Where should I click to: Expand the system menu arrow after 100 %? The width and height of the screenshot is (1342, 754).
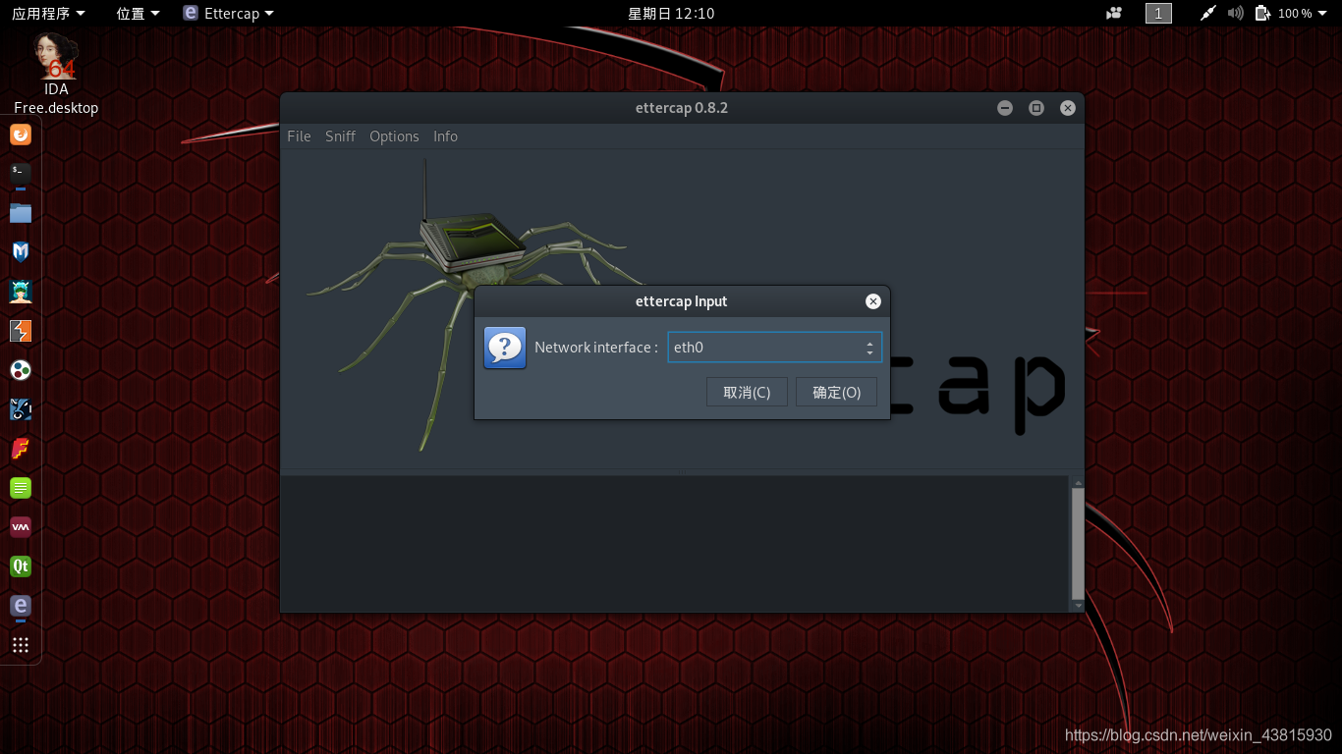[x=1323, y=14]
